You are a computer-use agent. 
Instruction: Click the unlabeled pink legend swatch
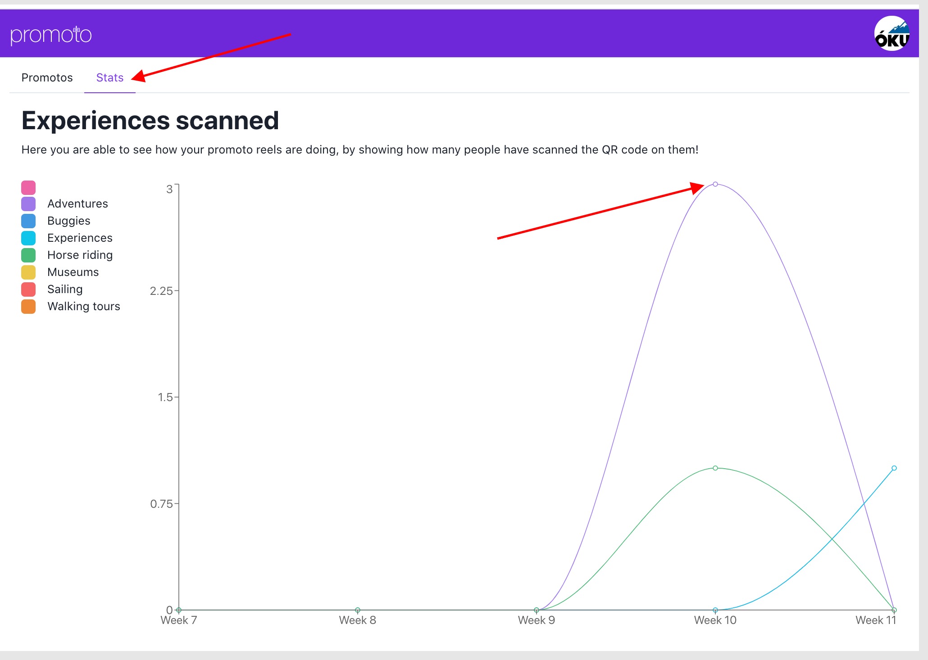click(28, 187)
